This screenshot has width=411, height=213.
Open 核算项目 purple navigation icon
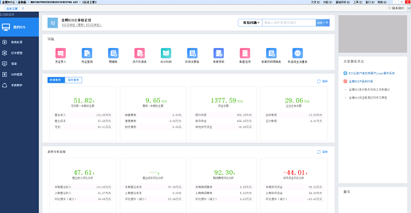point(218,53)
